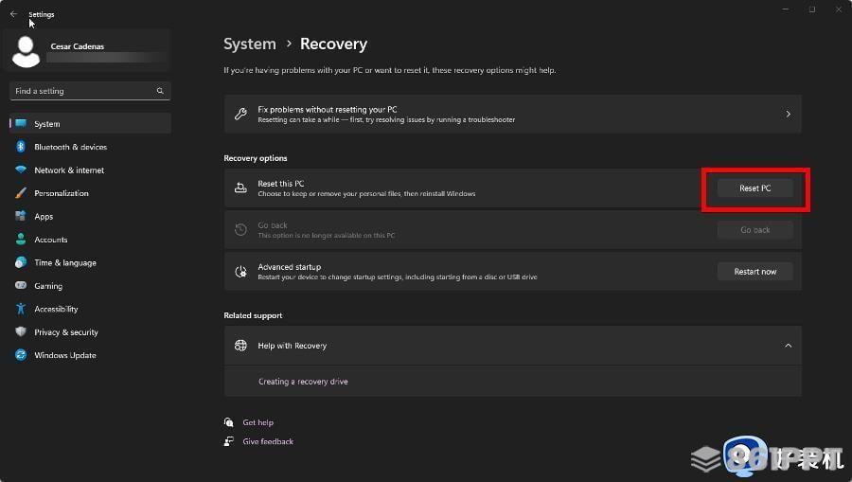
Task: Click the Reset this PC drive icon
Action: click(x=240, y=188)
